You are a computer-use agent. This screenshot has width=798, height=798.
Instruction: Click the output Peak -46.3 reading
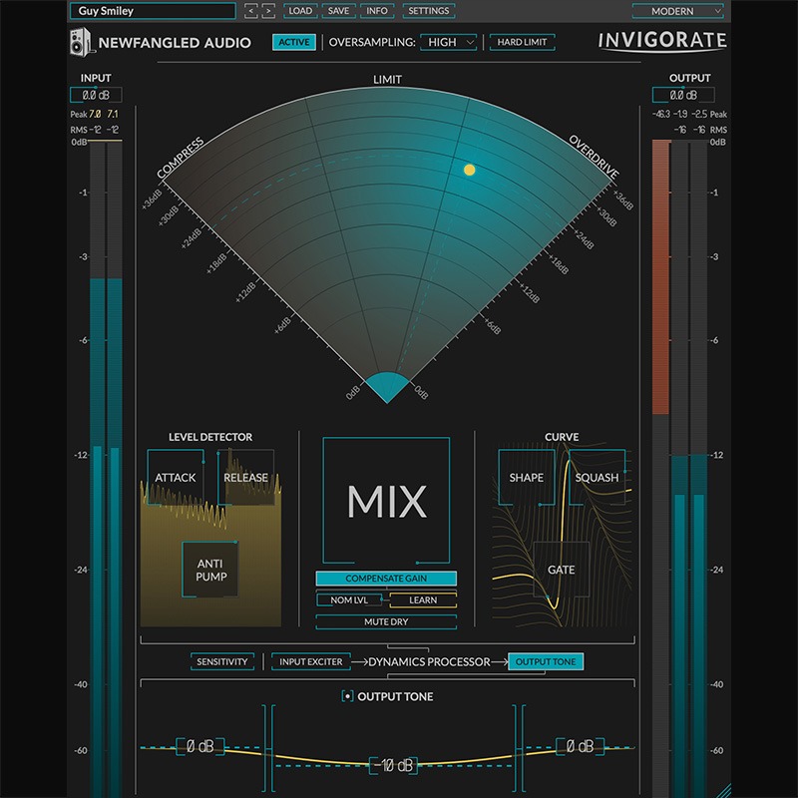(x=661, y=114)
